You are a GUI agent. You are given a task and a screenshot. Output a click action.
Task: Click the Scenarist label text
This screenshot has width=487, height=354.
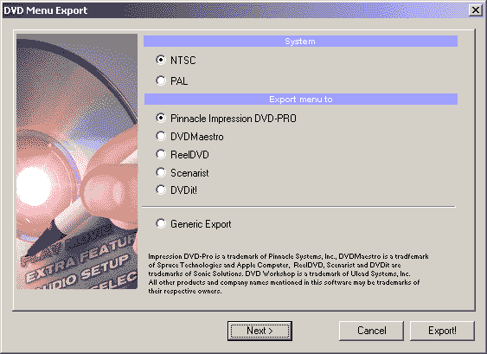pos(189,173)
